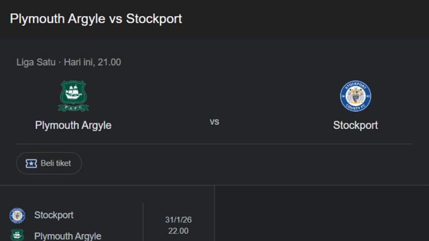Click the 31/1/26 fixture date

[x=178, y=220]
